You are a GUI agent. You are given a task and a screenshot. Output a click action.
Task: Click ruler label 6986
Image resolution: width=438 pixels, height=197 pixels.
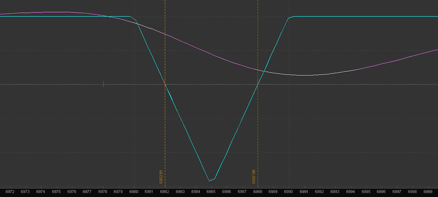click(227, 192)
